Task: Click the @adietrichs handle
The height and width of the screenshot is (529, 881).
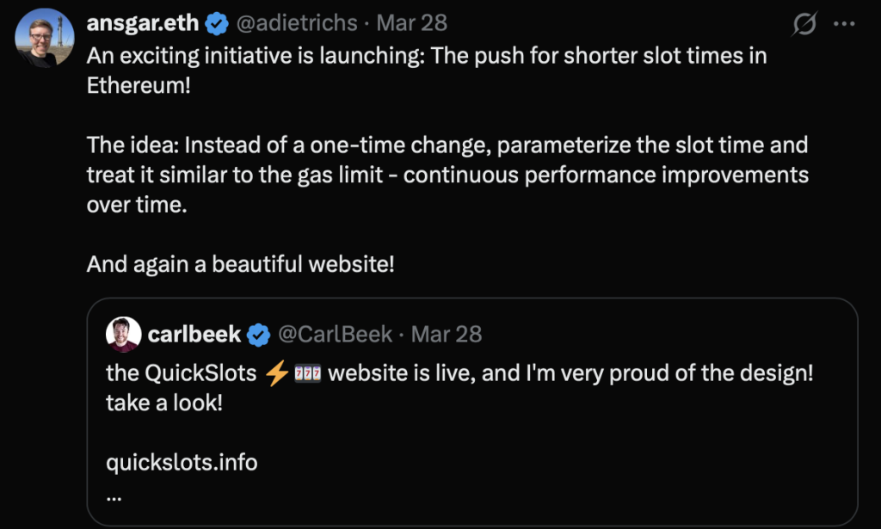Action: (x=297, y=23)
